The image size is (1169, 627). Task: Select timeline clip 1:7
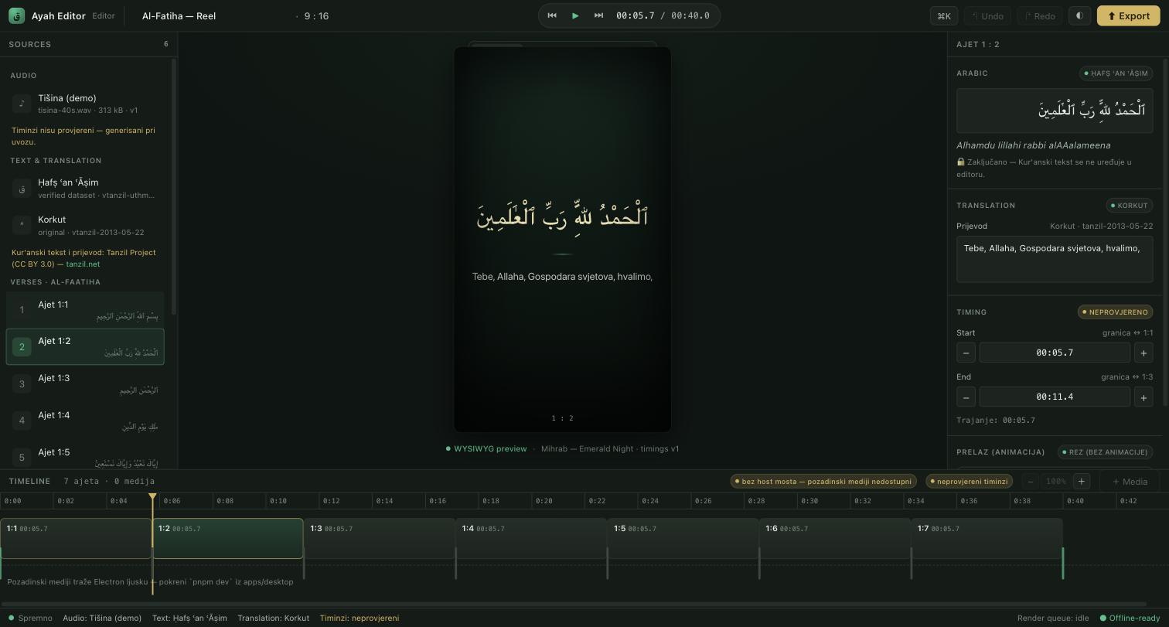pyautogui.click(x=987, y=538)
